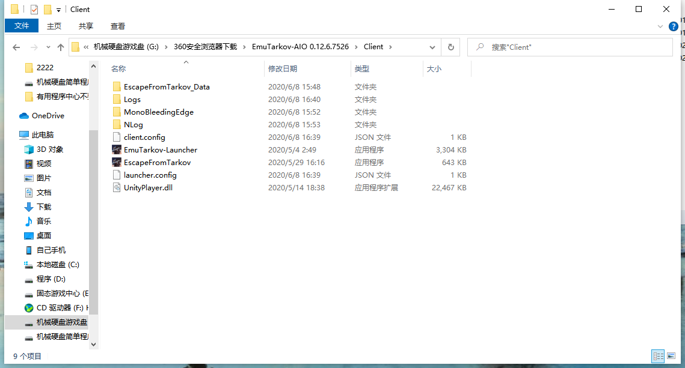The width and height of the screenshot is (685, 368).
Task: Open the 2222 folder in sidebar
Action: point(39,68)
